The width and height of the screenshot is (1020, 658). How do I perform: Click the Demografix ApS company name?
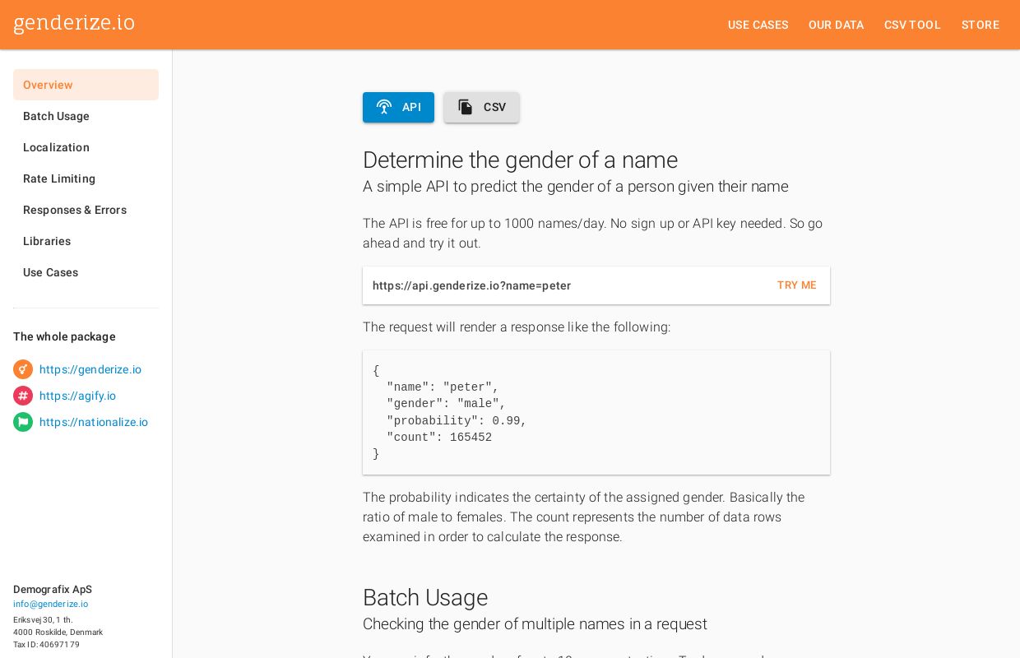tap(53, 590)
